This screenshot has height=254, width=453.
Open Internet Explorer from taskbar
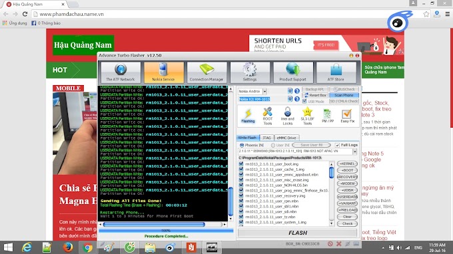pos(27,247)
